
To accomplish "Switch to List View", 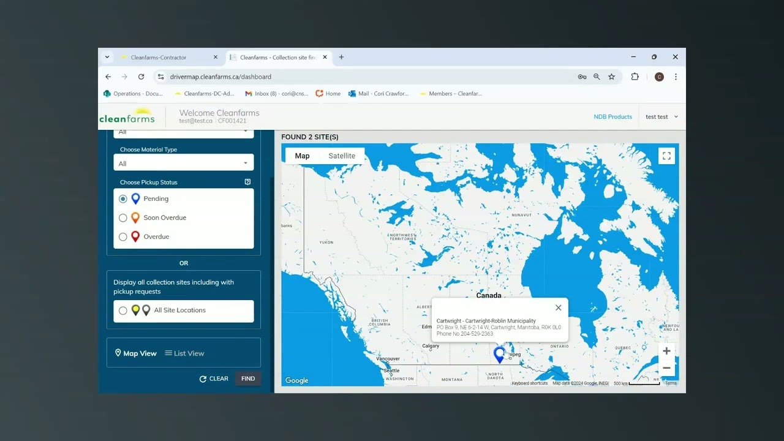I will [184, 353].
